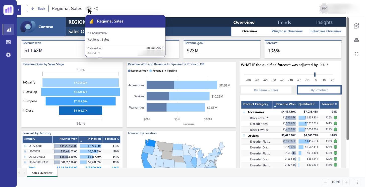369x187 pixels.
Task: Open the settings gear in left sidebar
Action: 8,55
